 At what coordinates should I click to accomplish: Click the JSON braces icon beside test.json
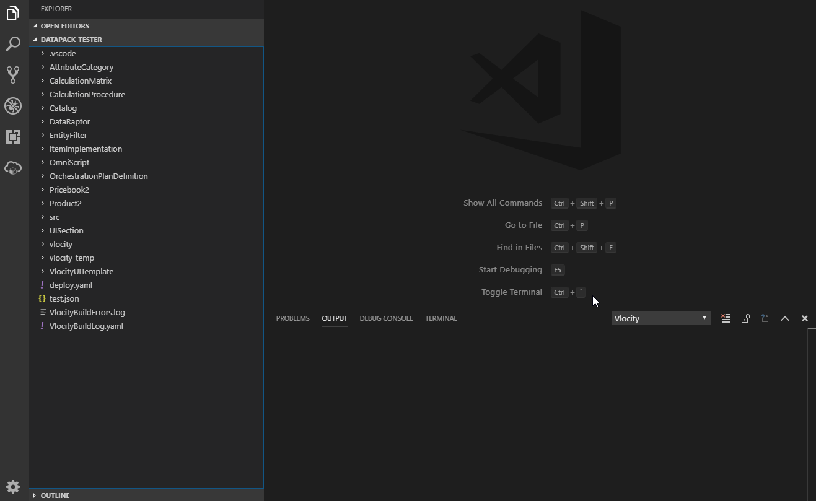click(42, 298)
